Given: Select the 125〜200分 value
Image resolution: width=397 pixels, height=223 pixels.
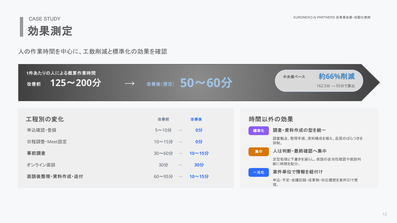Looking at the screenshot, I should [76, 83].
